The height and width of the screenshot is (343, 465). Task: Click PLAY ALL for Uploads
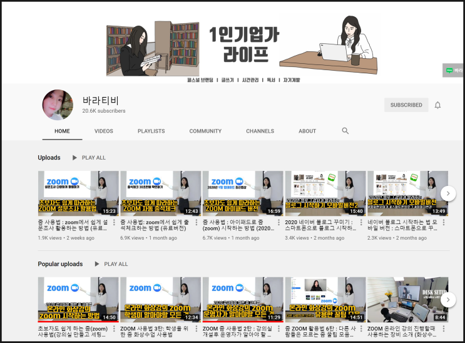coord(94,158)
